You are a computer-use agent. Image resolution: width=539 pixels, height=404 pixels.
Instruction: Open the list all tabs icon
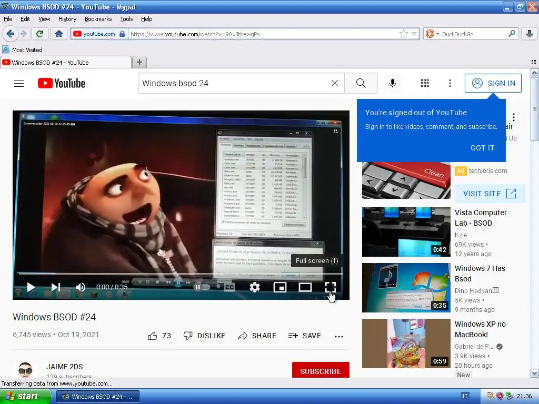(534, 62)
